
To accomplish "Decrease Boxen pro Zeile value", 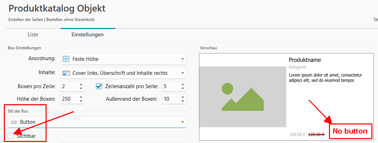I will pos(81,88).
